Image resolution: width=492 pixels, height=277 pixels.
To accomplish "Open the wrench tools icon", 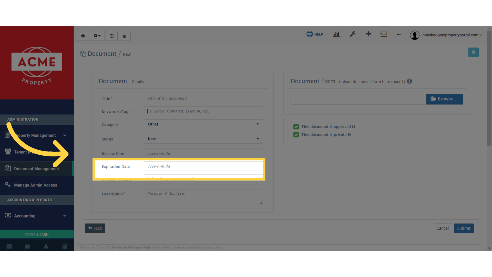I will click(x=353, y=34).
